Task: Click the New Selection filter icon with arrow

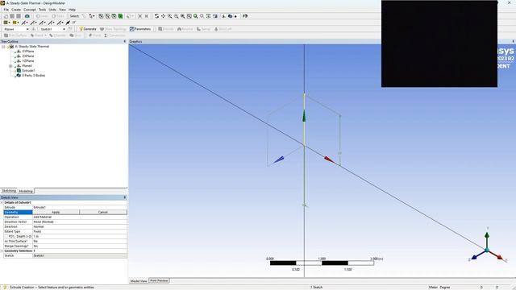Action: click(x=92, y=16)
